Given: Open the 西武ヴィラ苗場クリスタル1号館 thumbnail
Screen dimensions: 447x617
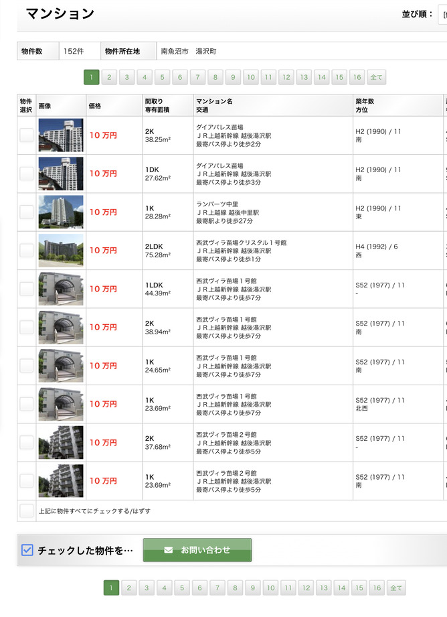Looking at the screenshot, I should click(61, 251).
